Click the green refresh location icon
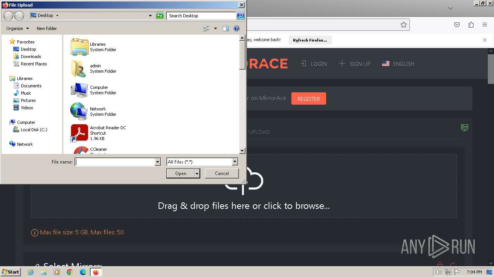The height and width of the screenshot is (277, 494). coord(160,16)
